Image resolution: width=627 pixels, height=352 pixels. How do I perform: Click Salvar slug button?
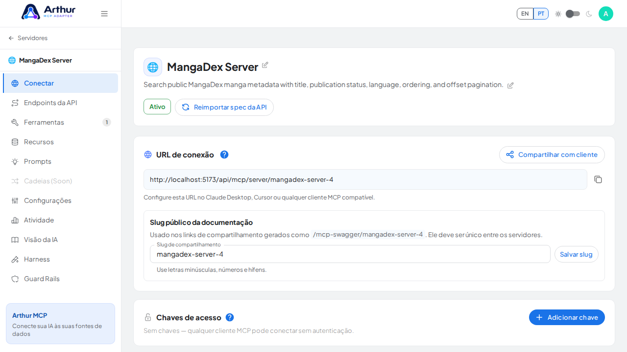click(x=577, y=254)
